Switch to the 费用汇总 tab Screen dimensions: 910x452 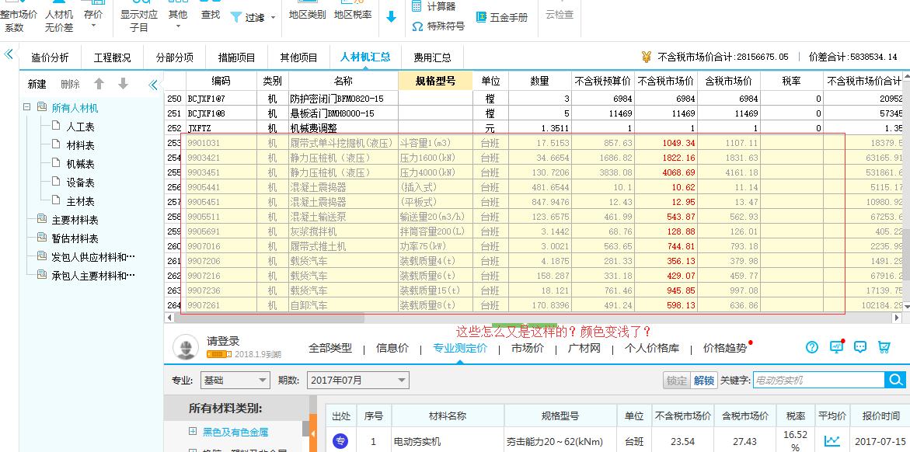click(x=432, y=57)
